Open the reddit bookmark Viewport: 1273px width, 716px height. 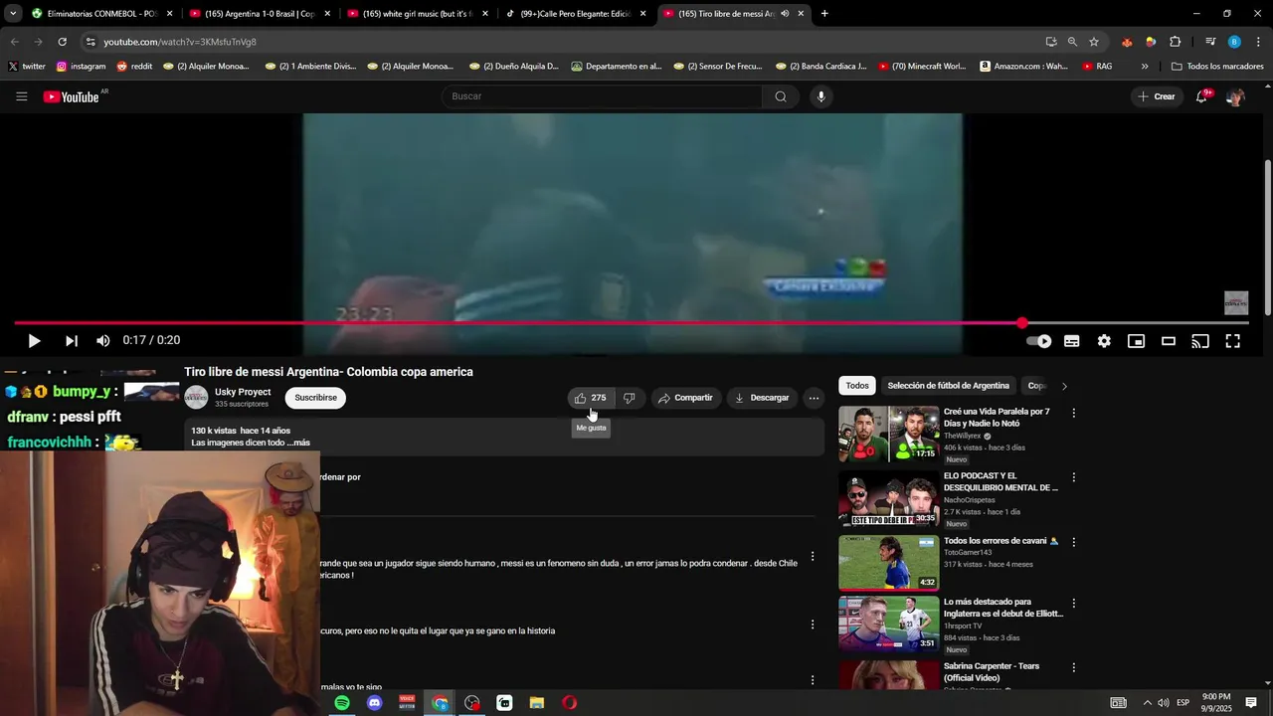pos(134,67)
